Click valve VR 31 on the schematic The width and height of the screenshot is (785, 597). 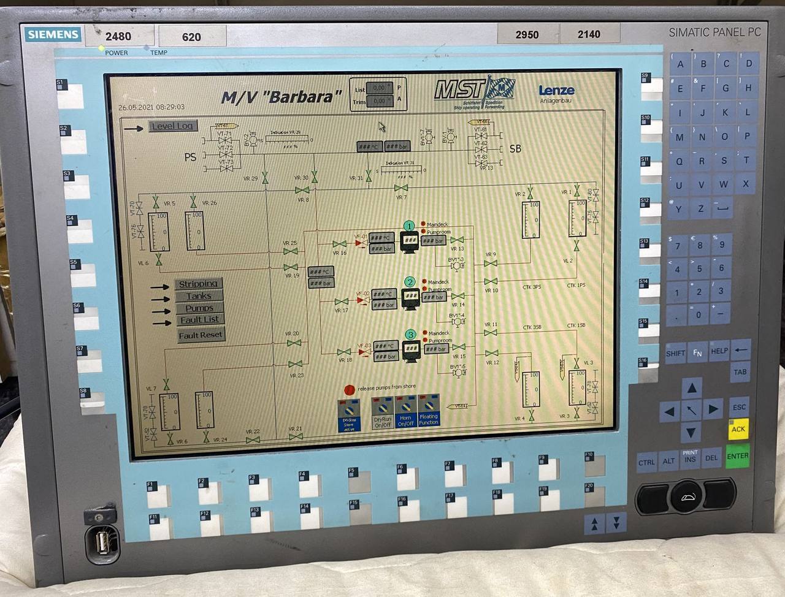coord(369,177)
